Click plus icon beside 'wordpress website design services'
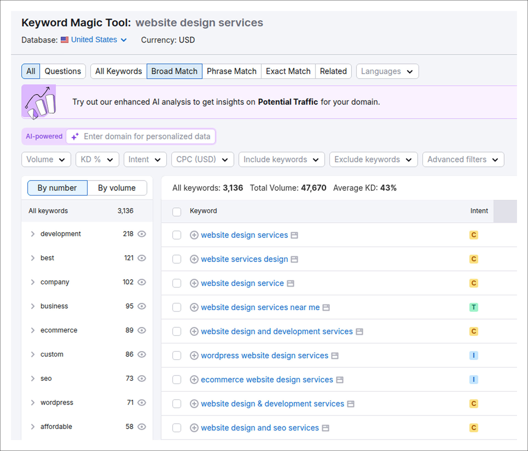This screenshot has height=451, width=528. point(194,355)
